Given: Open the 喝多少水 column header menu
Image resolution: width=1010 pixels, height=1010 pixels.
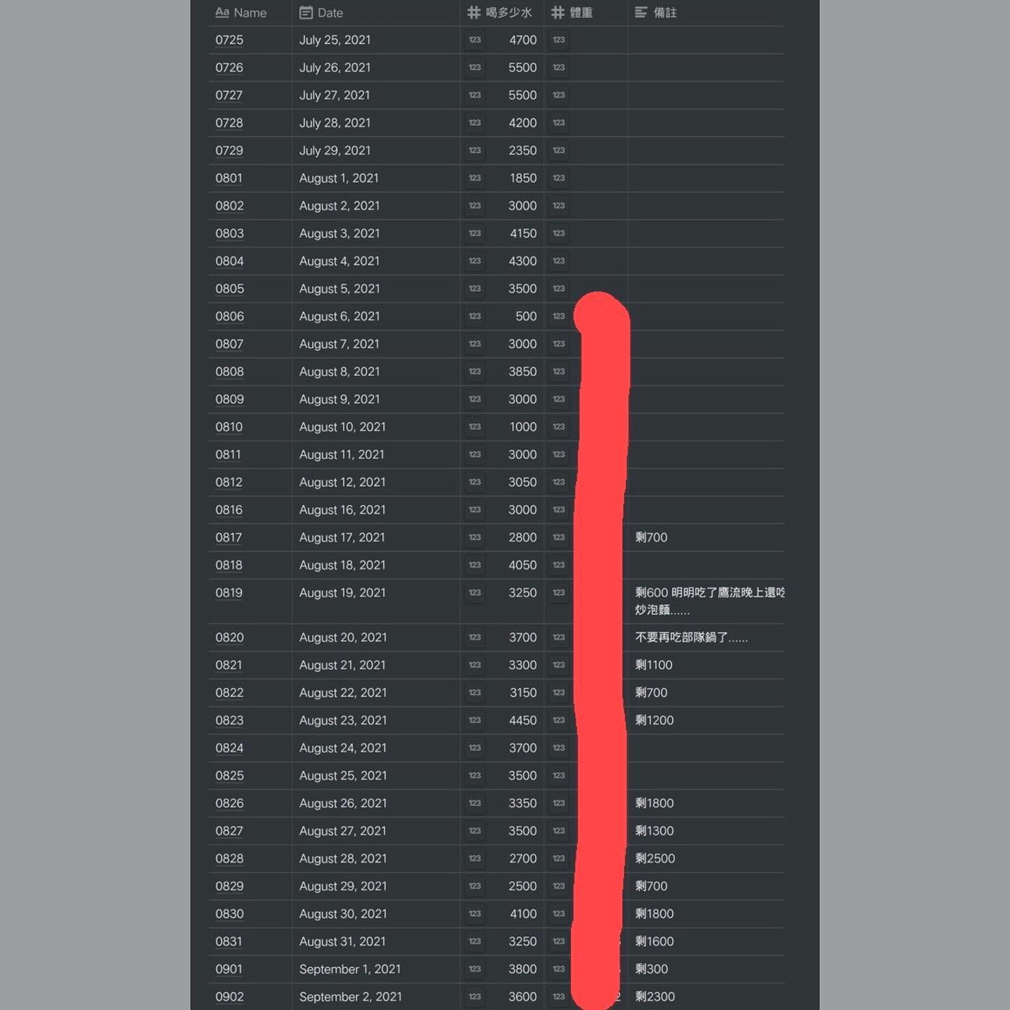Looking at the screenshot, I should click(509, 13).
